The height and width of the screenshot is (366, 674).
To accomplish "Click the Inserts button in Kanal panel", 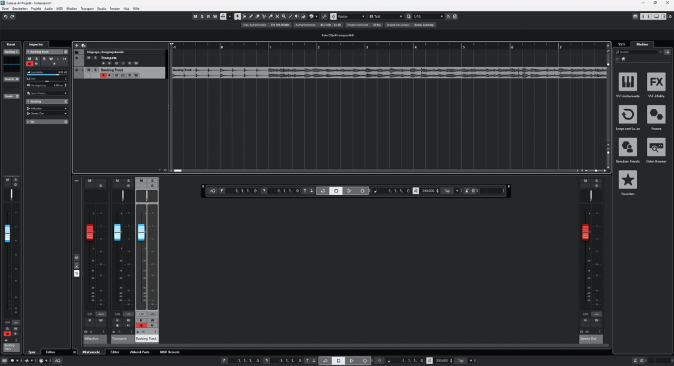I will coord(12,79).
